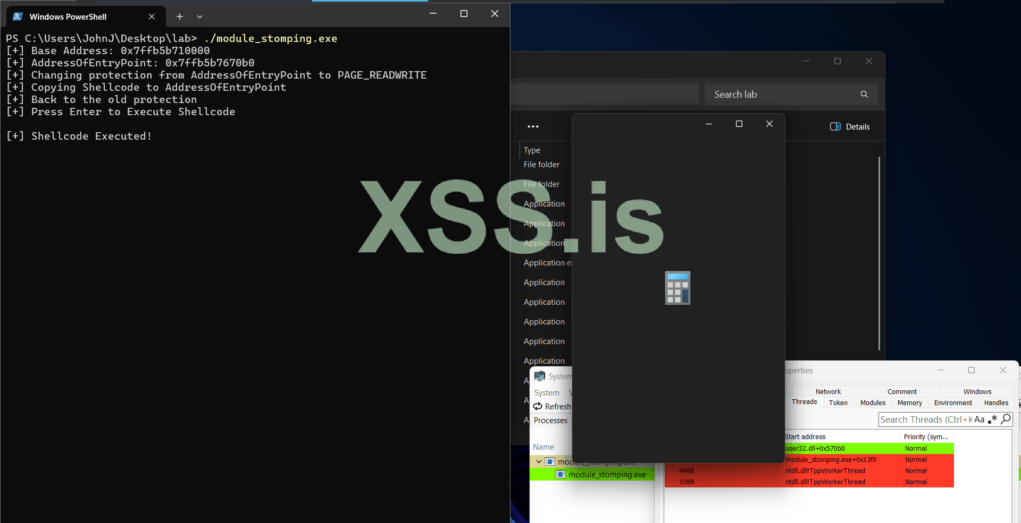Click the PowerShell icon on the terminal tab
The height and width of the screenshot is (523, 1021).
(x=18, y=16)
